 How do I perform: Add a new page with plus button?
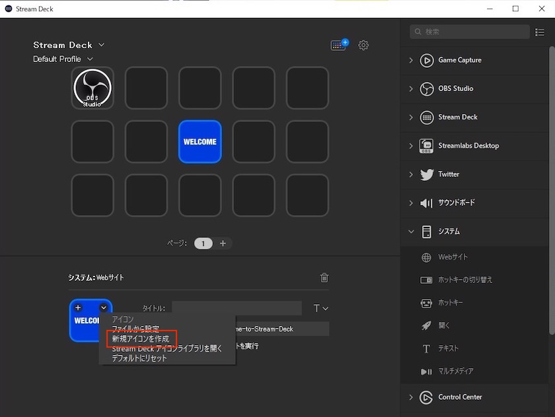coord(223,243)
